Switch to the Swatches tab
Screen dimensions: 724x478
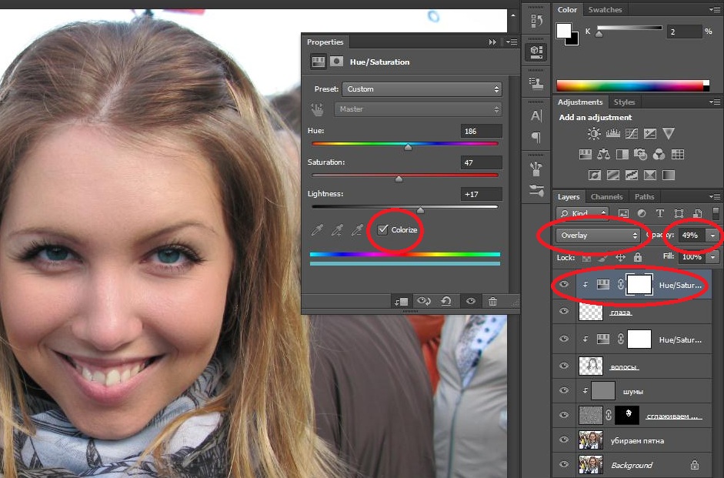point(605,10)
